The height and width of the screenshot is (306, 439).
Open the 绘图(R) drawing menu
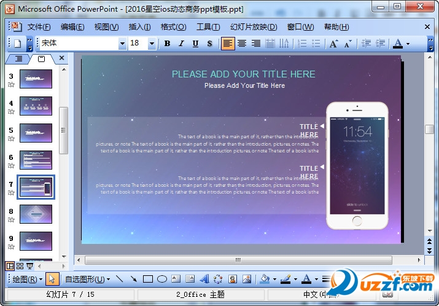pos(27,279)
